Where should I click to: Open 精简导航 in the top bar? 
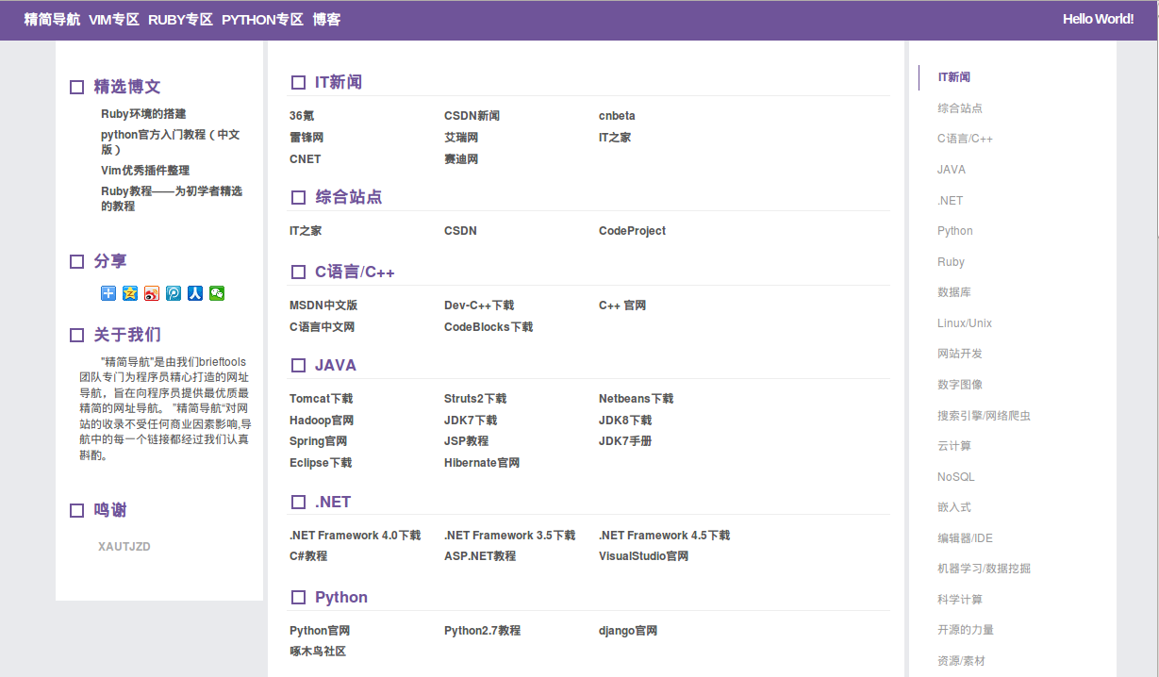(52, 19)
